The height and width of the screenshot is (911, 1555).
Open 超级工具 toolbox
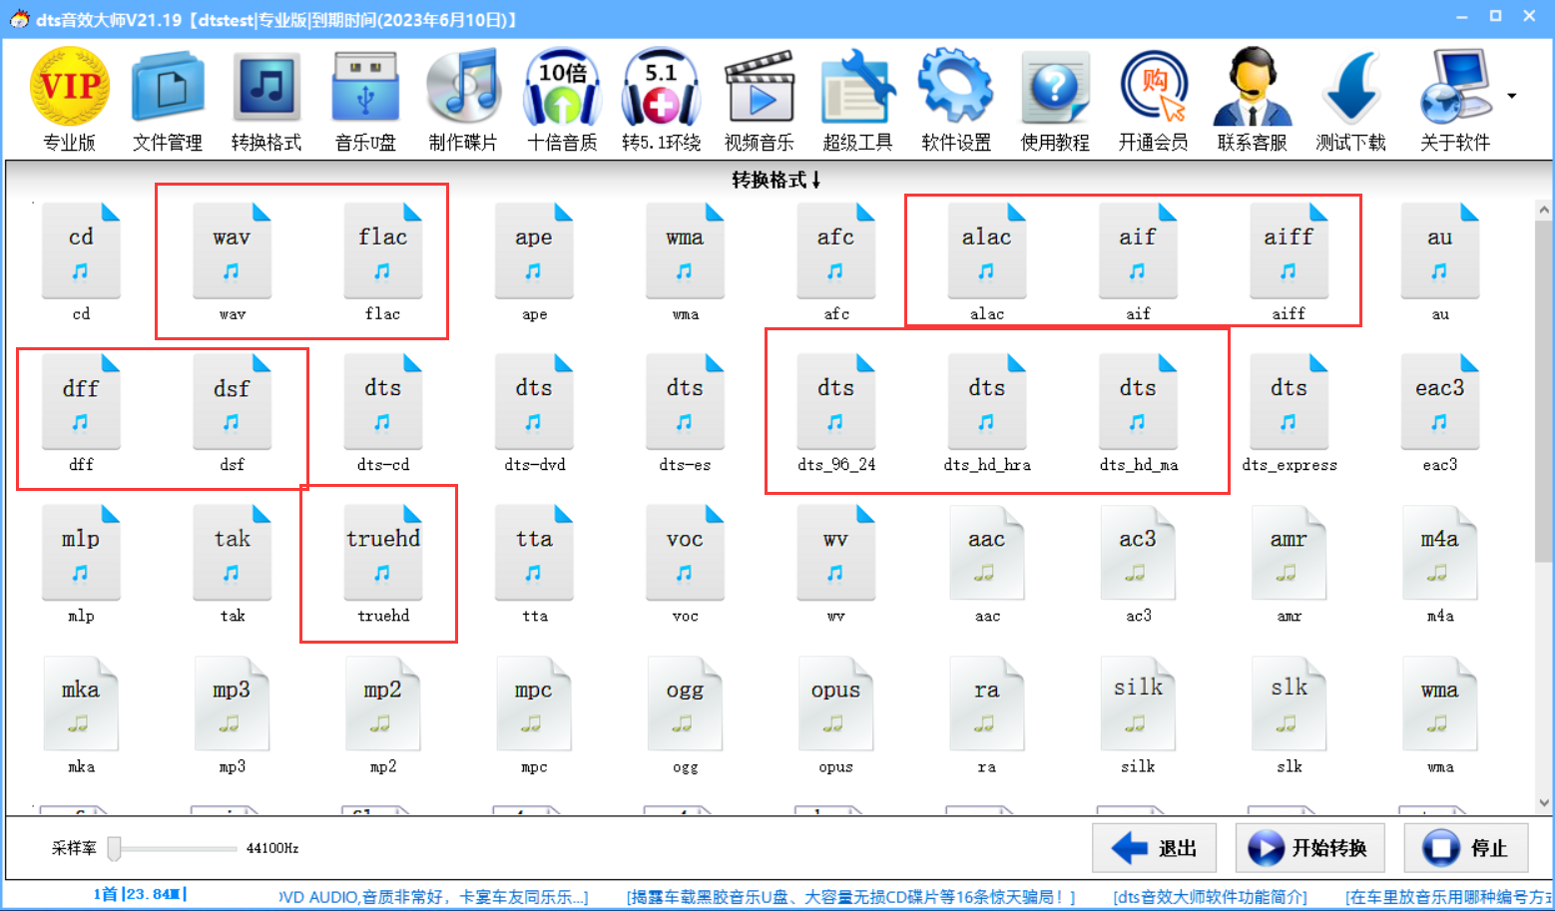857,100
